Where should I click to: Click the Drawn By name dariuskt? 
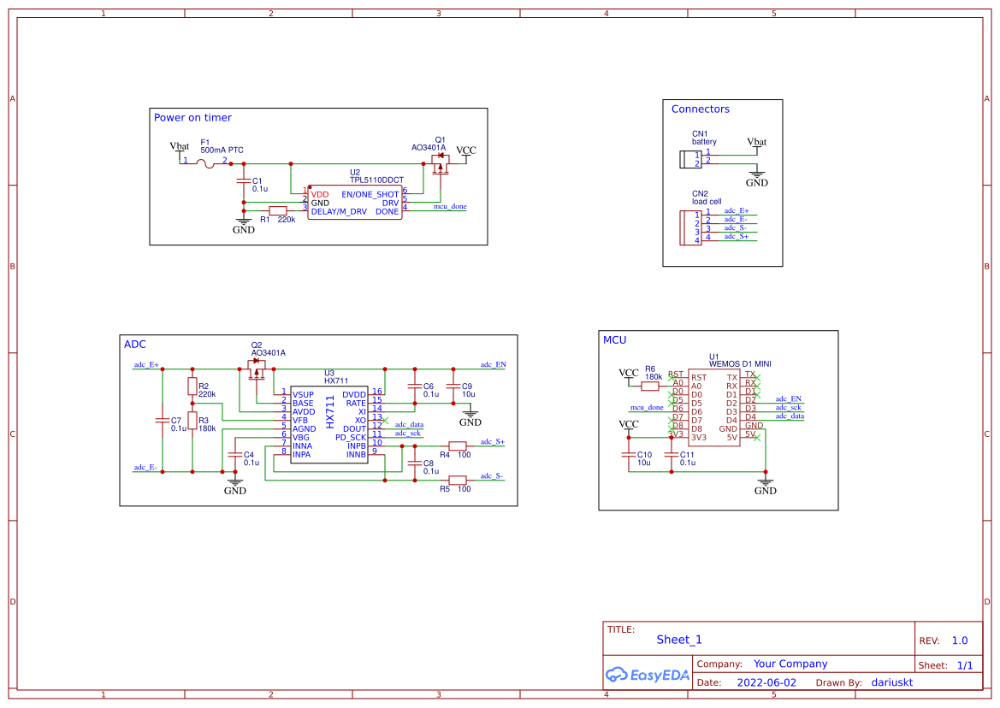coord(892,682)
